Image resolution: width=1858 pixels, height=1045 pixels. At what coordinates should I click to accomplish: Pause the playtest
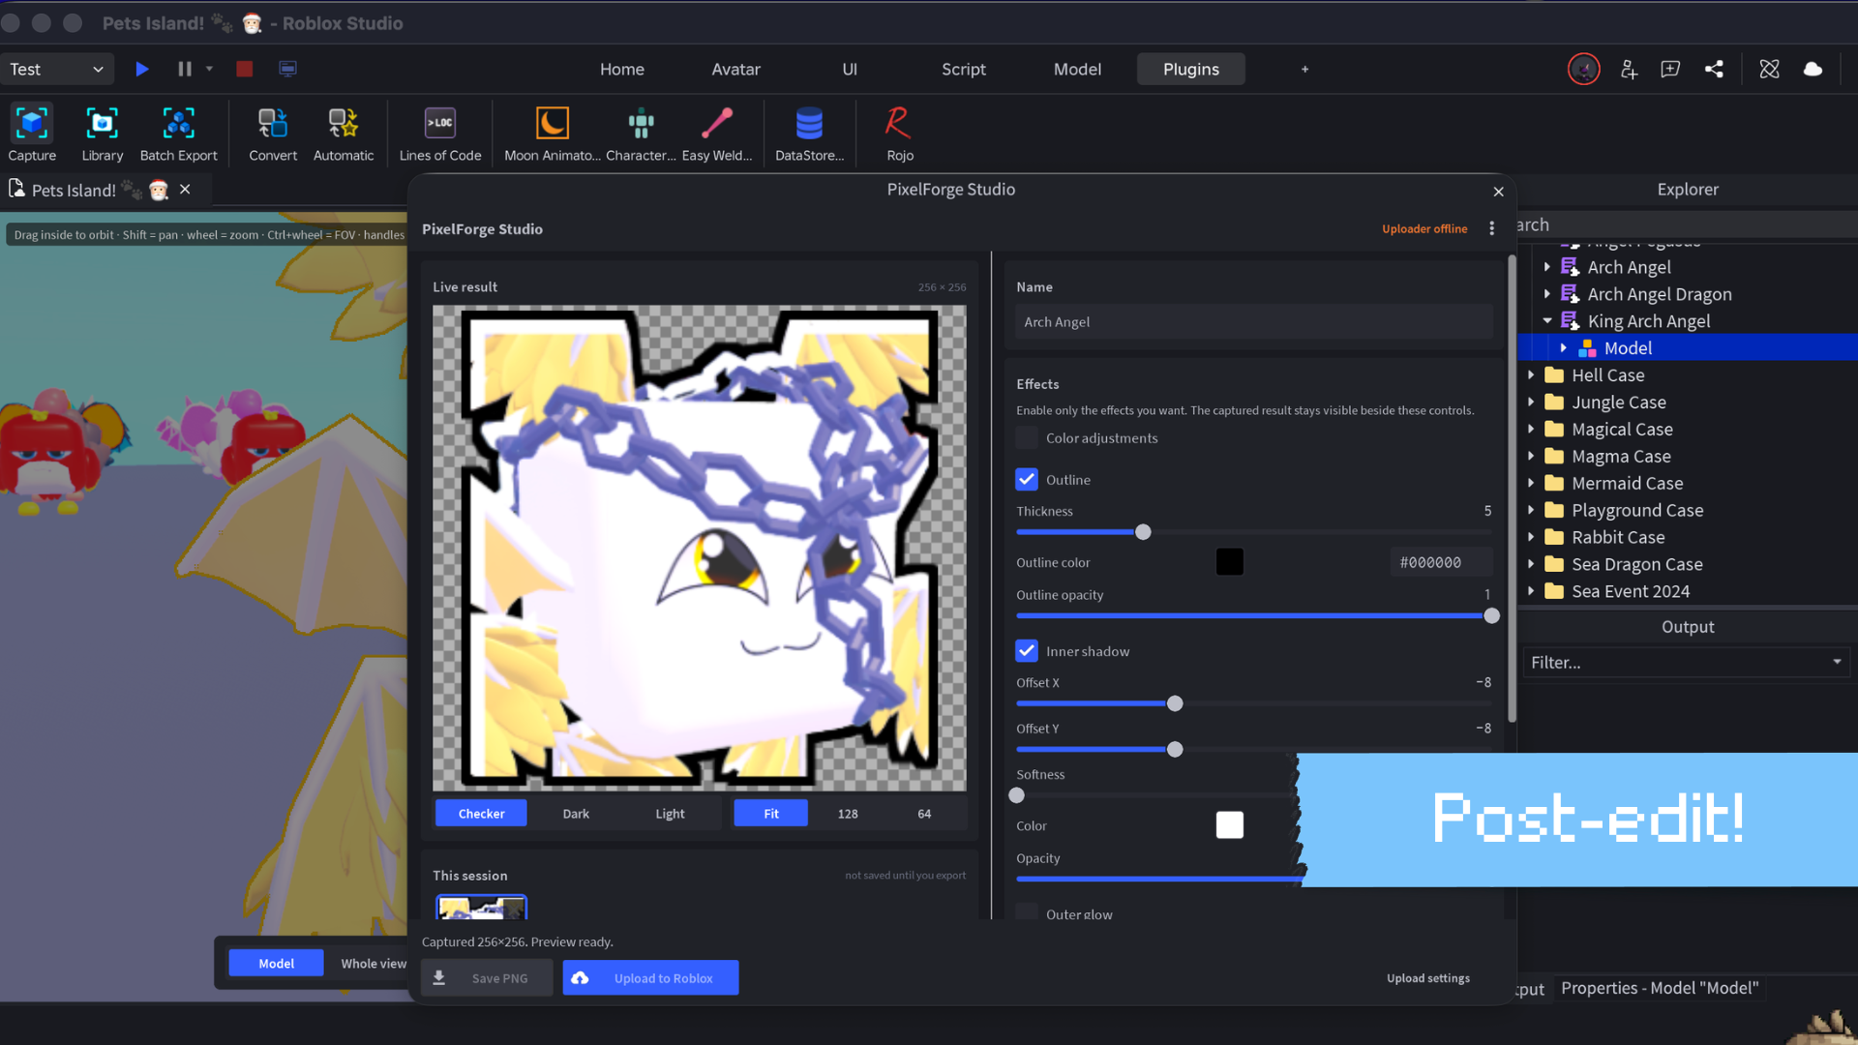coord(185,69)
